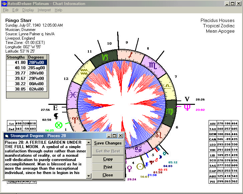This screenshot has height=194, width=243.
Task: Click the 2nd house row in house table
Action: pyautogui.click(x=22, y=129)
